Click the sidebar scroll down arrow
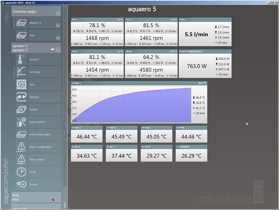 point(65,207)
